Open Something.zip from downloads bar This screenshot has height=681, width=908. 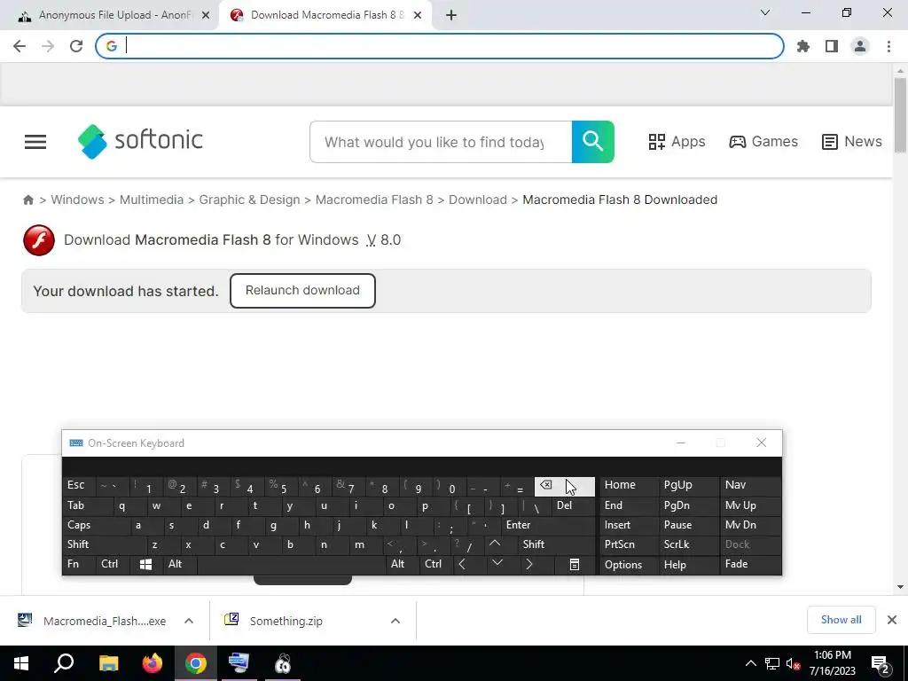pos(286,621)
